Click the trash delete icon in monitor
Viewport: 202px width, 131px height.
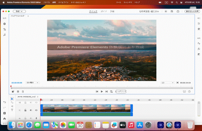23,91
